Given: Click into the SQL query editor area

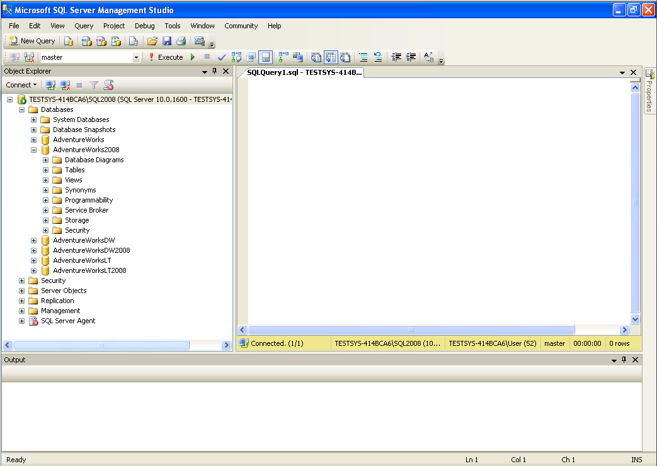Looking at the screenshot, I should (438, 201).
